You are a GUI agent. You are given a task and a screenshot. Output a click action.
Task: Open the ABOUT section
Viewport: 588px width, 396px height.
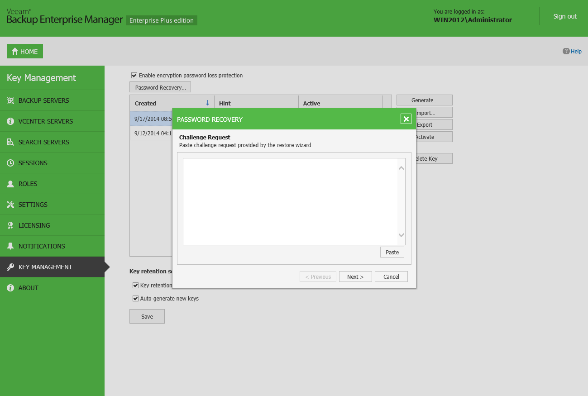coord(52,288)
